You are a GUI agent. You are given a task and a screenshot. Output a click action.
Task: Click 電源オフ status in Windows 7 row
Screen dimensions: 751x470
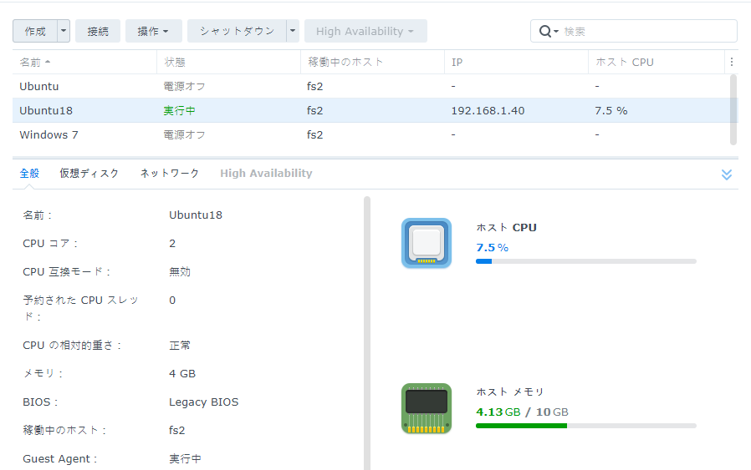(x=184, y=135)
